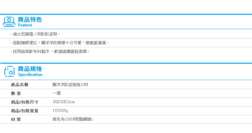Click the material value 絨毛布 polyester text

(73, 119)
